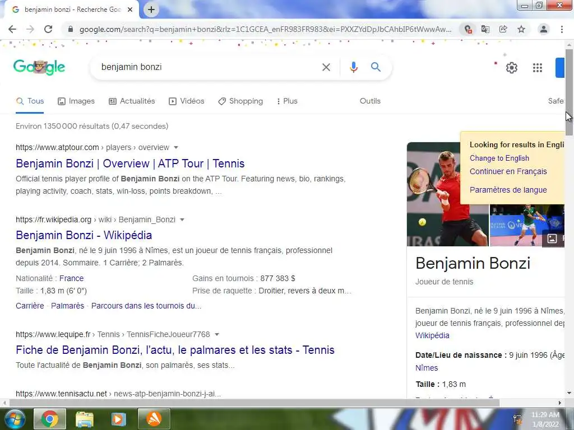Choose Continuer en Français
Image resolution: width=574 pixels, height=430 pixels.
point(508,171)
